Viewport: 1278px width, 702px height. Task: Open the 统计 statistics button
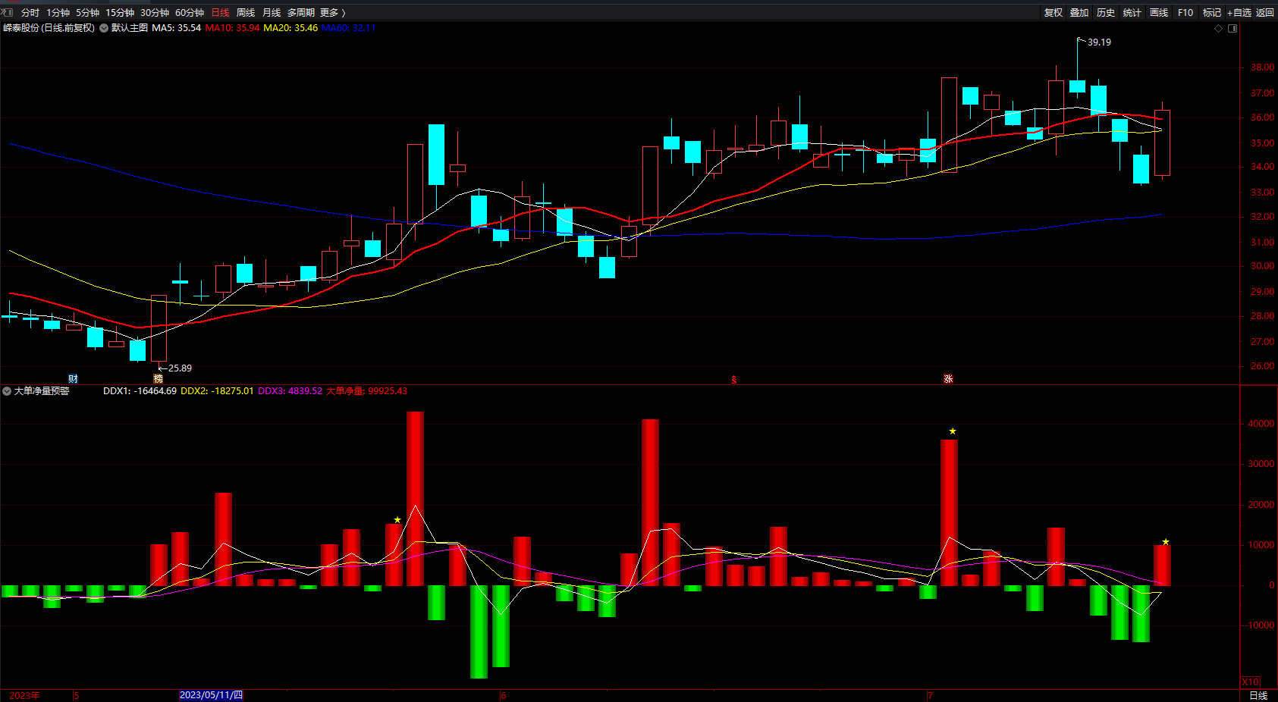1132,13
